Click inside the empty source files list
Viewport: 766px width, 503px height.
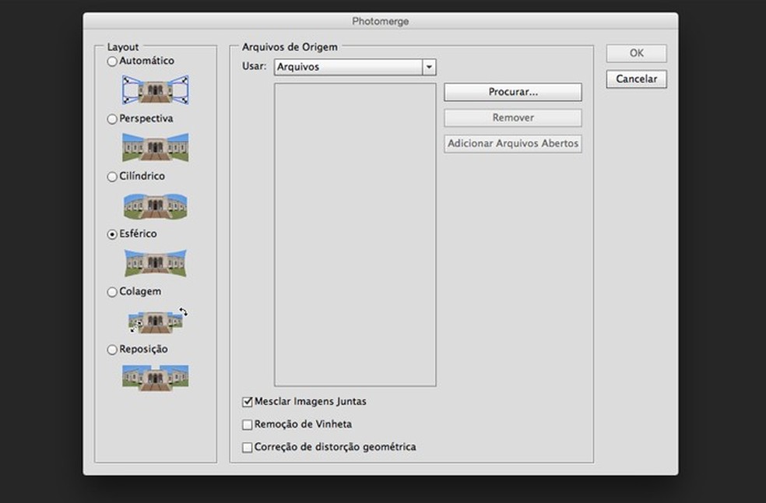355,234
